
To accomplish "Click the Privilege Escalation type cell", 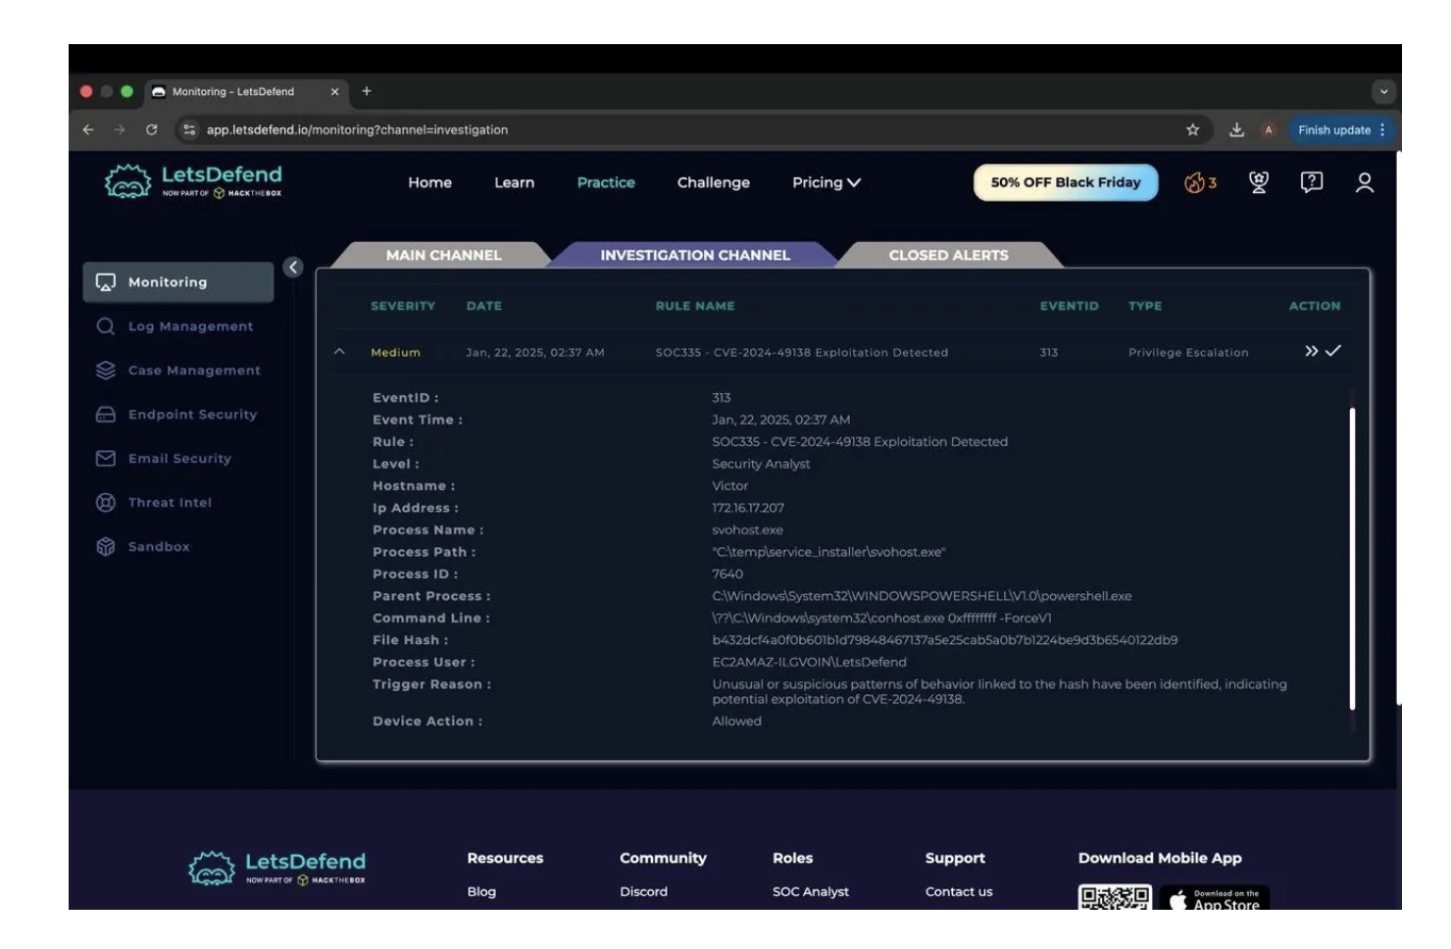I will pyautogui.click(x=1188, y=352).
